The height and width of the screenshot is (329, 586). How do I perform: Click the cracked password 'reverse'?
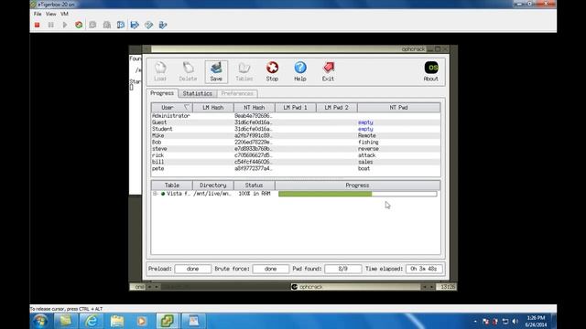(x=368, y=149)
